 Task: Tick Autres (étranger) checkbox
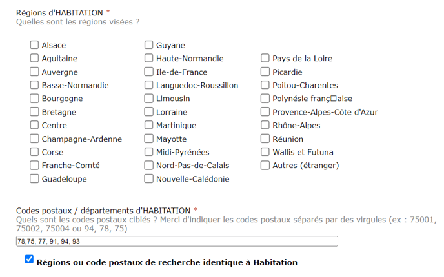pyautogui.click(x=265, y=166)
